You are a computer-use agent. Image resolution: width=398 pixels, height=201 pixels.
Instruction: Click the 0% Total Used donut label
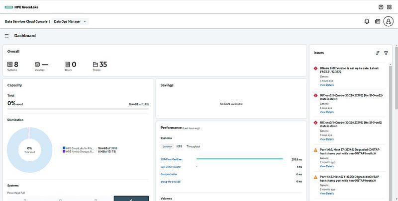(x=29, y=149)
